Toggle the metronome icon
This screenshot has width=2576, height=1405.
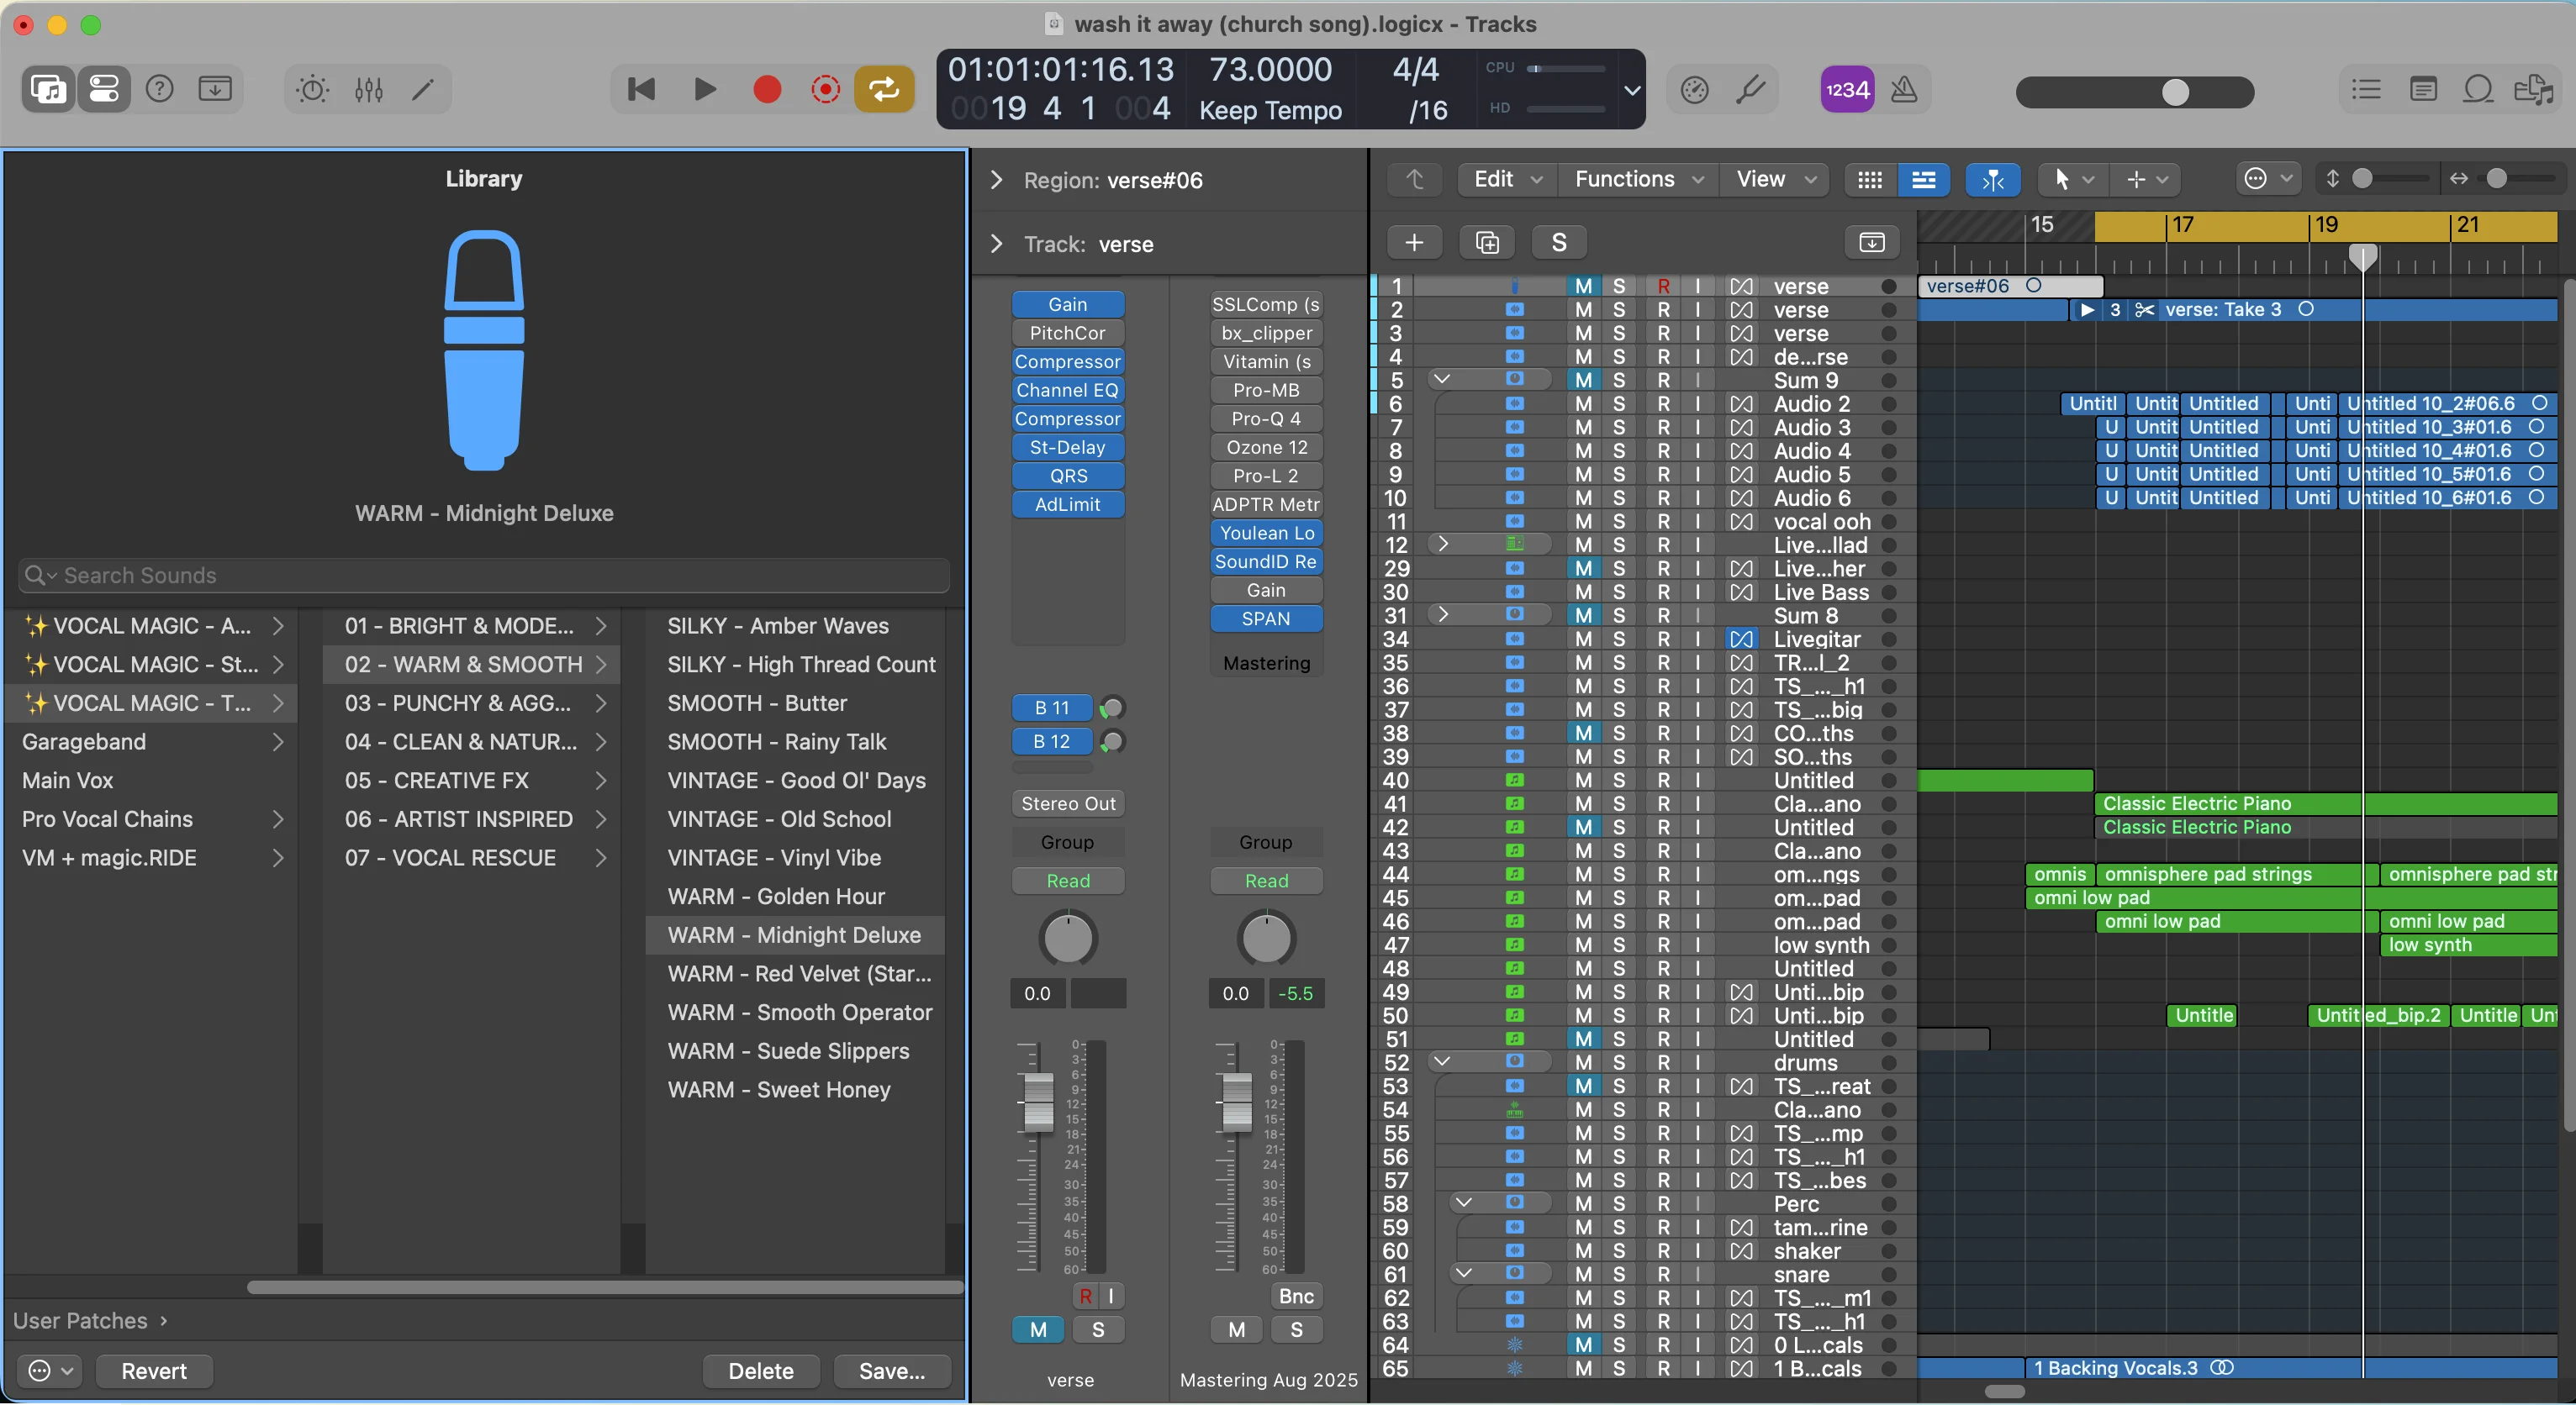pos(1905,89)
